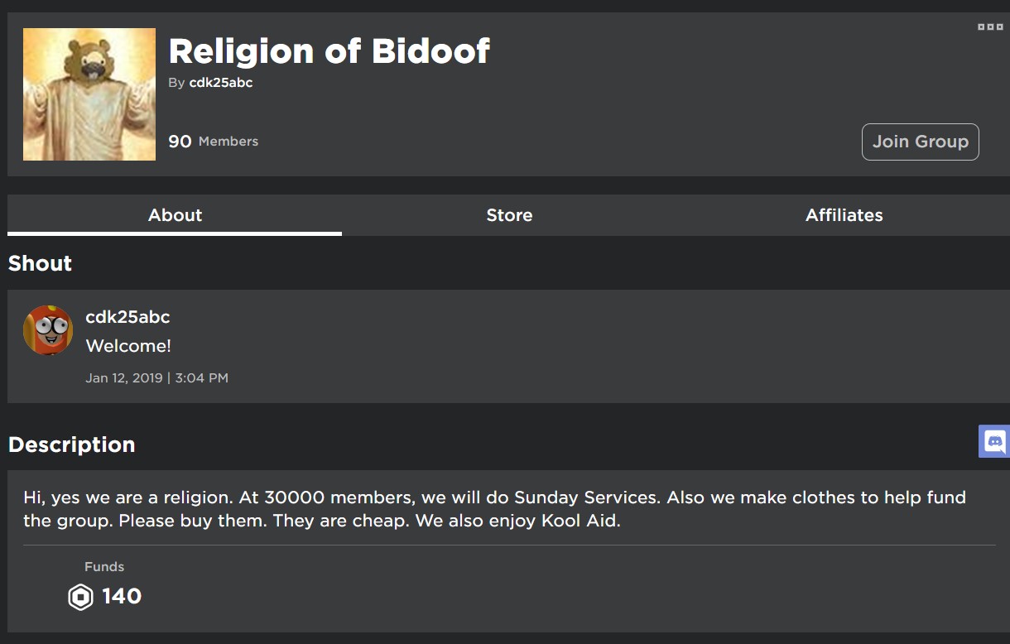This screenshot has width=1010, height=644.
Task: Open owner cdk25abc's profile link in header
Action: 220,83
